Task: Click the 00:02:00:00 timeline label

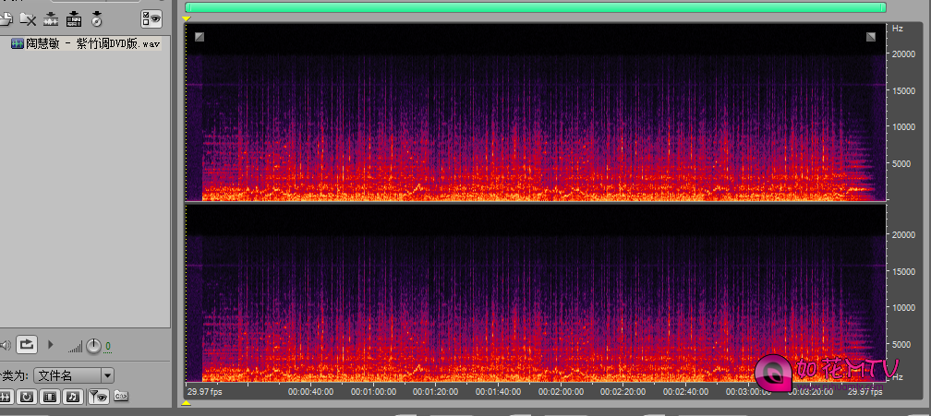Action: coord(562,392)
